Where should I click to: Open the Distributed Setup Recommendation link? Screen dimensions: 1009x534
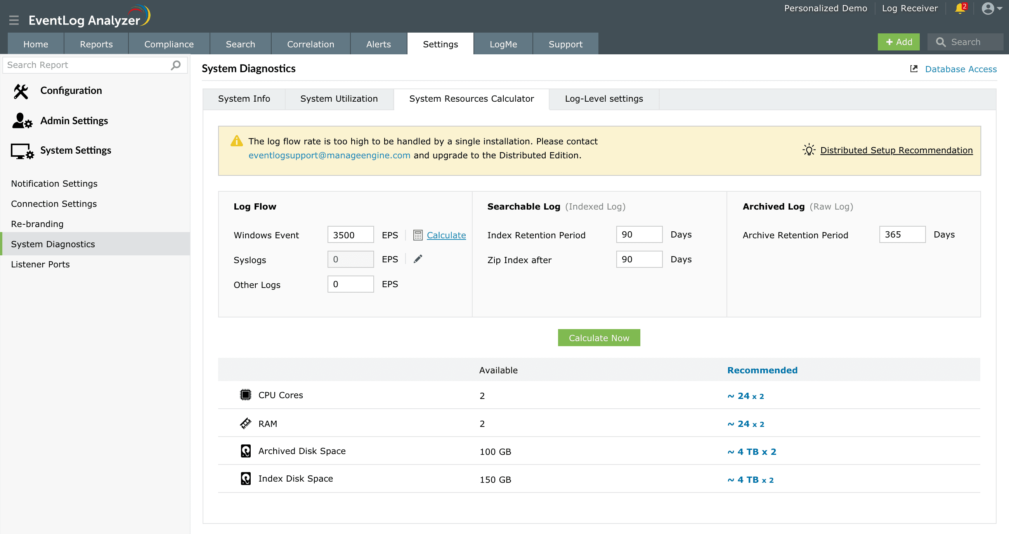pyautogui.click(x=896, y=151)
